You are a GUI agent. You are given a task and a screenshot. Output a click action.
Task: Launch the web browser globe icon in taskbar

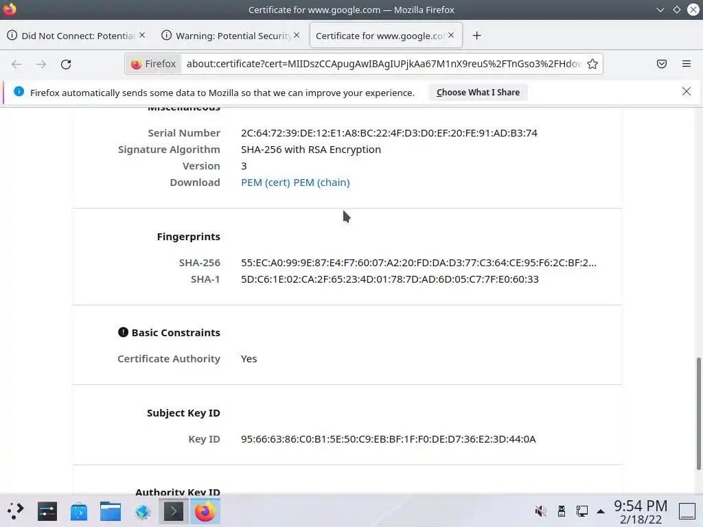143,511
